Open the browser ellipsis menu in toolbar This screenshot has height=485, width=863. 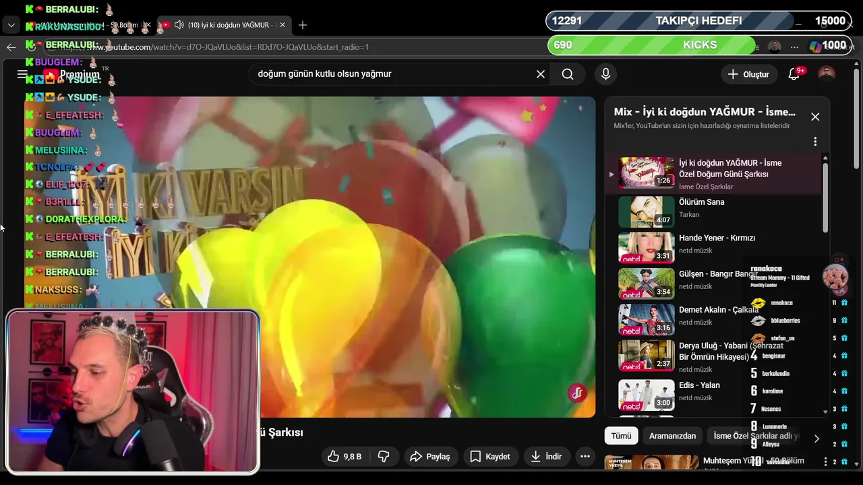[794, 46]
